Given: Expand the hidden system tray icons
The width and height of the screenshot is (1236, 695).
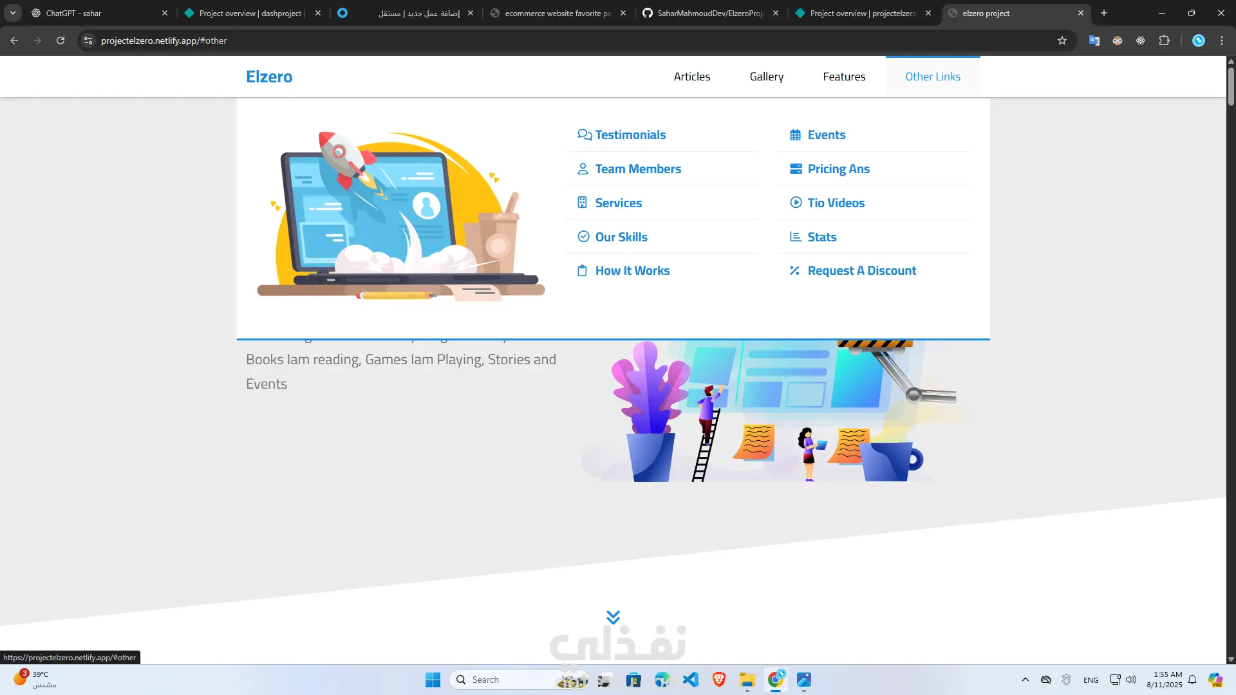Looking at the screenshot, I should coord(1025,680).
